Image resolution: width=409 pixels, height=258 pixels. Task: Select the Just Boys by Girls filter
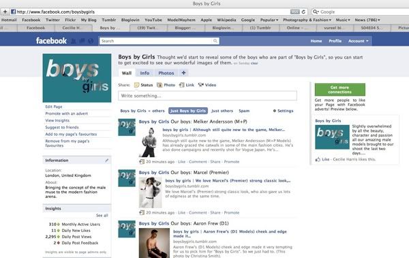188,111
